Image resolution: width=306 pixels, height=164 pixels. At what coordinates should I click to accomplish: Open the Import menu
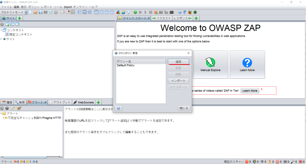pos(68,7)
